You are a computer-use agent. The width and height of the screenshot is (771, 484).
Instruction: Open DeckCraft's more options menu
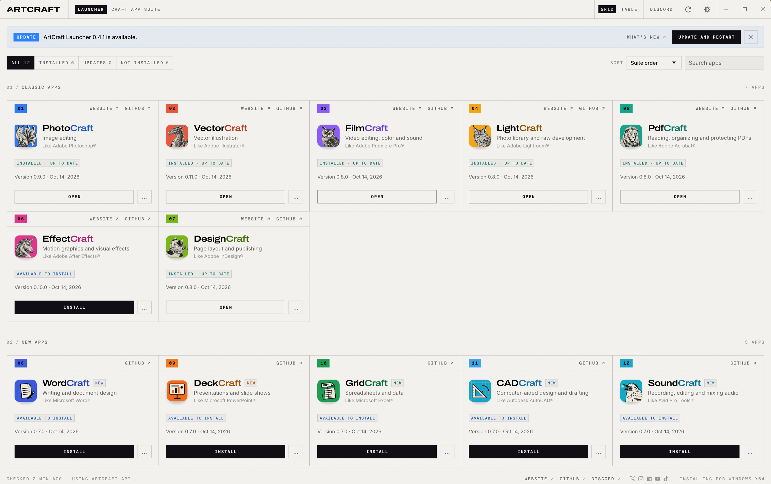coord(296,451)
